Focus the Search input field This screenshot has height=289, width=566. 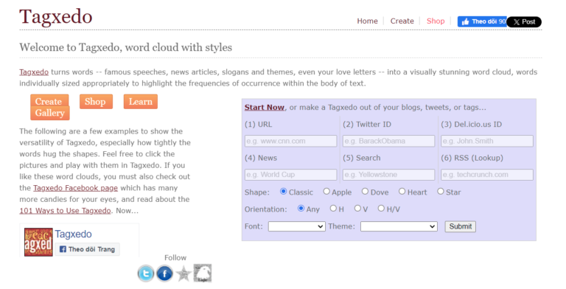pyautogui.click(x=389, y=175)
